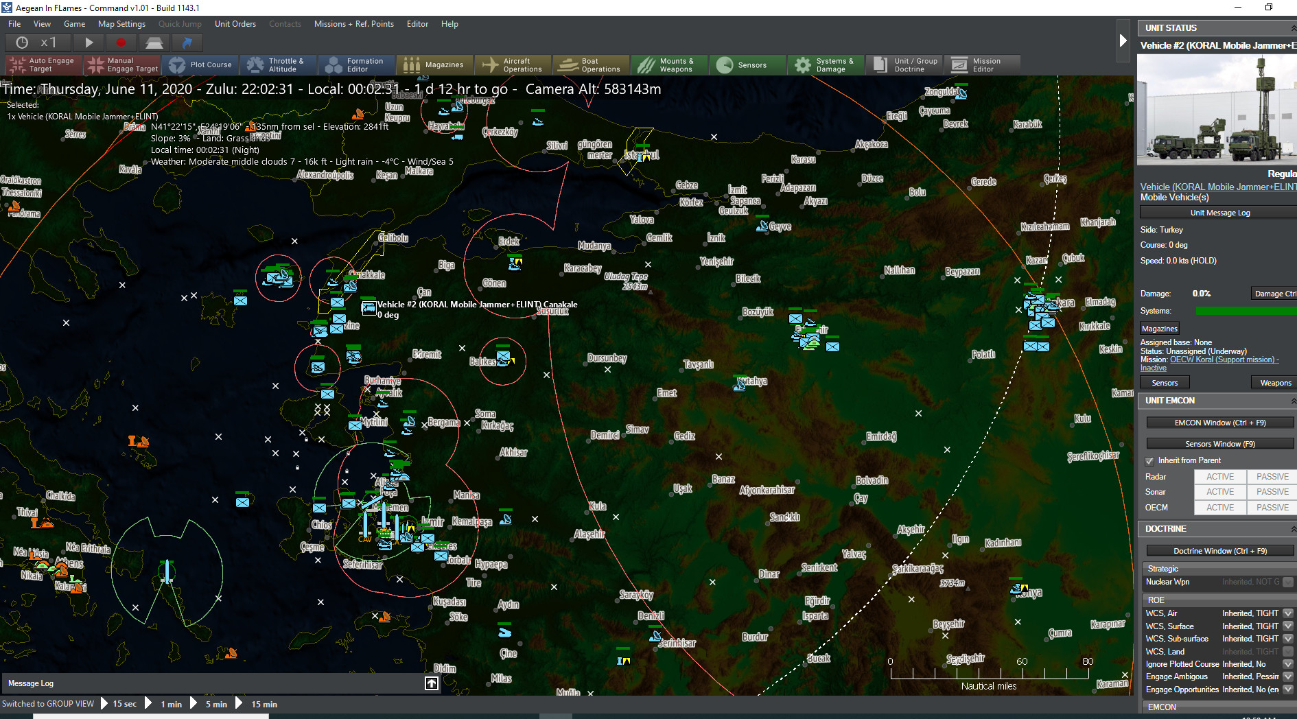Open the Unit Orders menu
Screen dimensions: 1297x719
pos(235,23)
